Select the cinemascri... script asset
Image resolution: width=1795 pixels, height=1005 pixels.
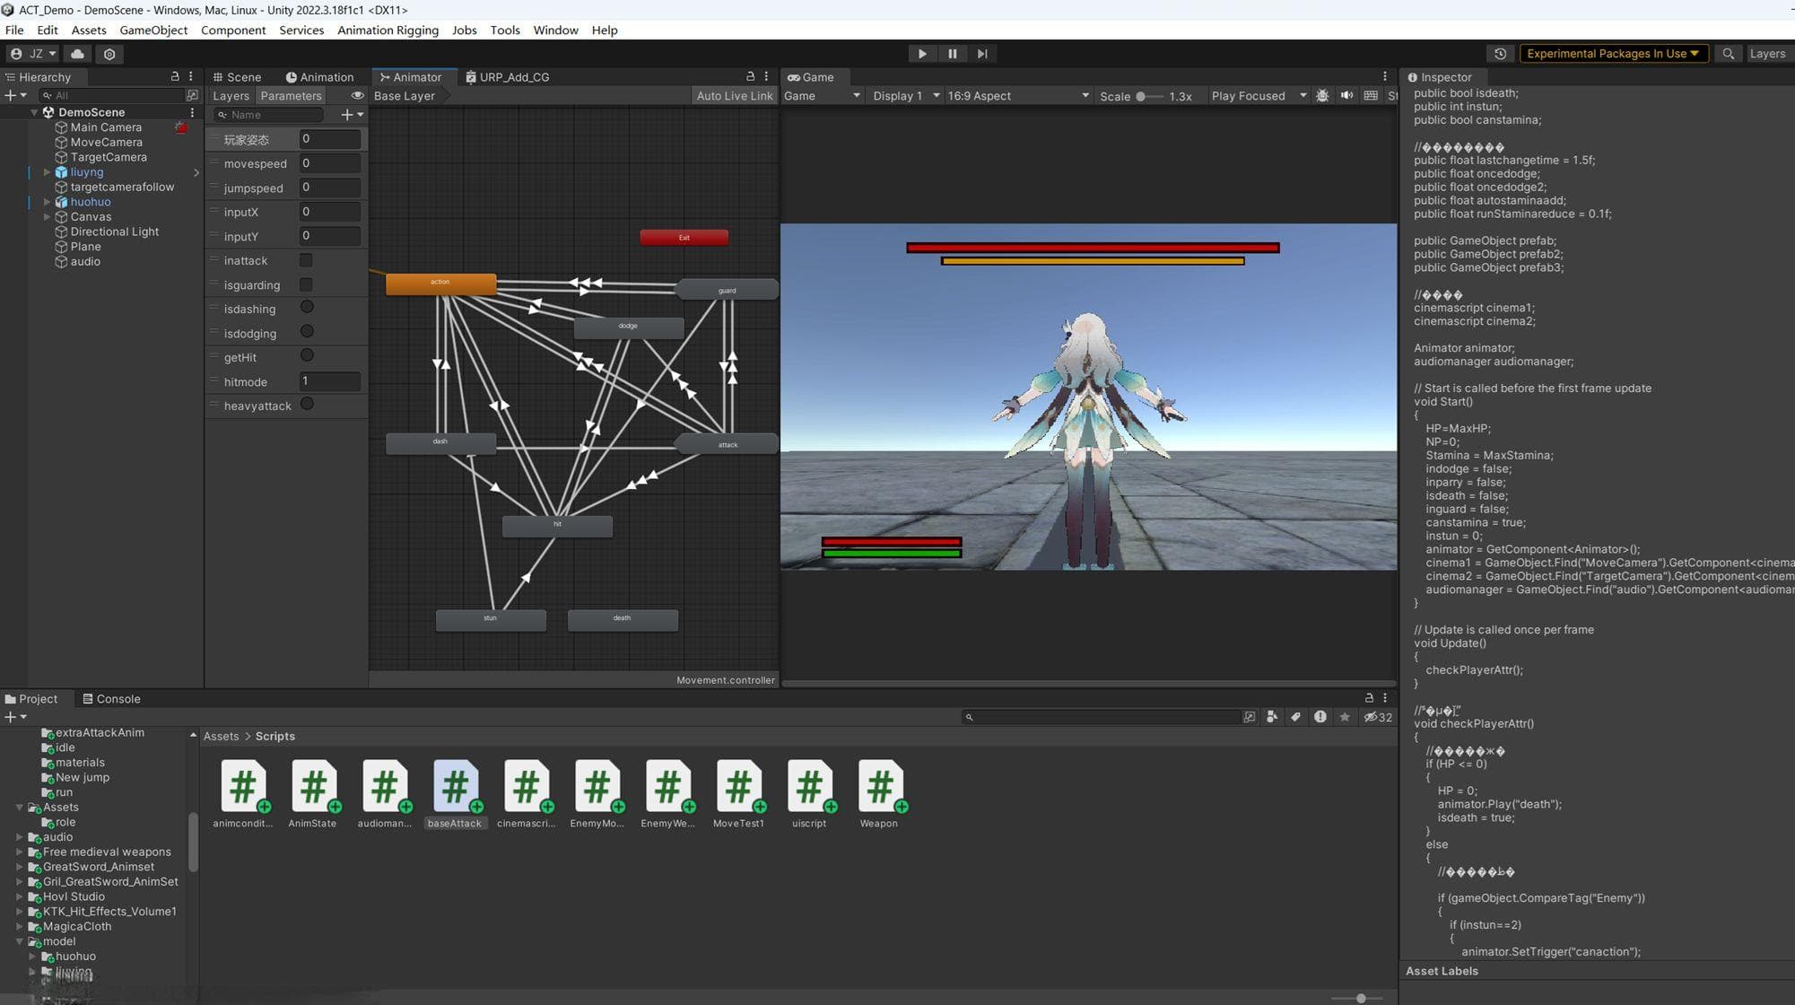(x=526, y=794)
